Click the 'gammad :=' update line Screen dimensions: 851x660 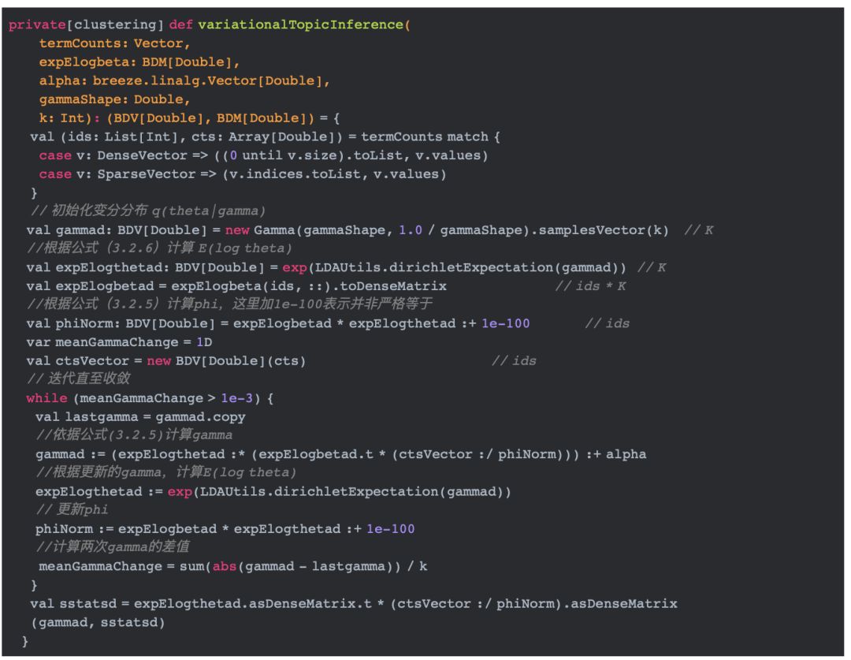[x=341, y=455]
